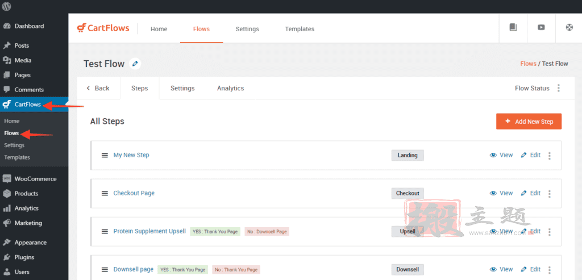Open the documentation book icon
The height and width of the screenshot is (280, 582).
click(x=513, y=27)
